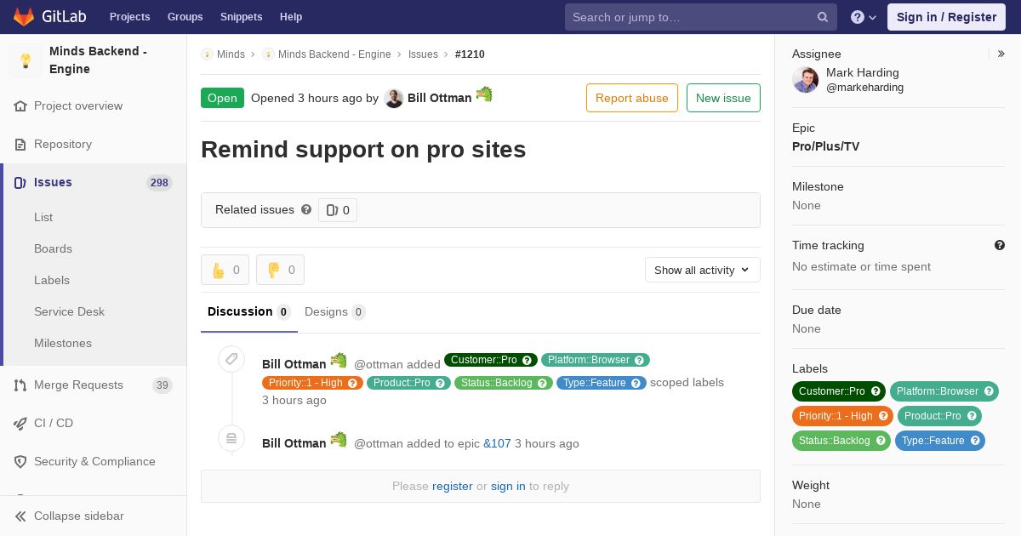This screenshot has height=536, width=1021.
Task: Click the related issues count badge
Action: click(x=338, y=210)
